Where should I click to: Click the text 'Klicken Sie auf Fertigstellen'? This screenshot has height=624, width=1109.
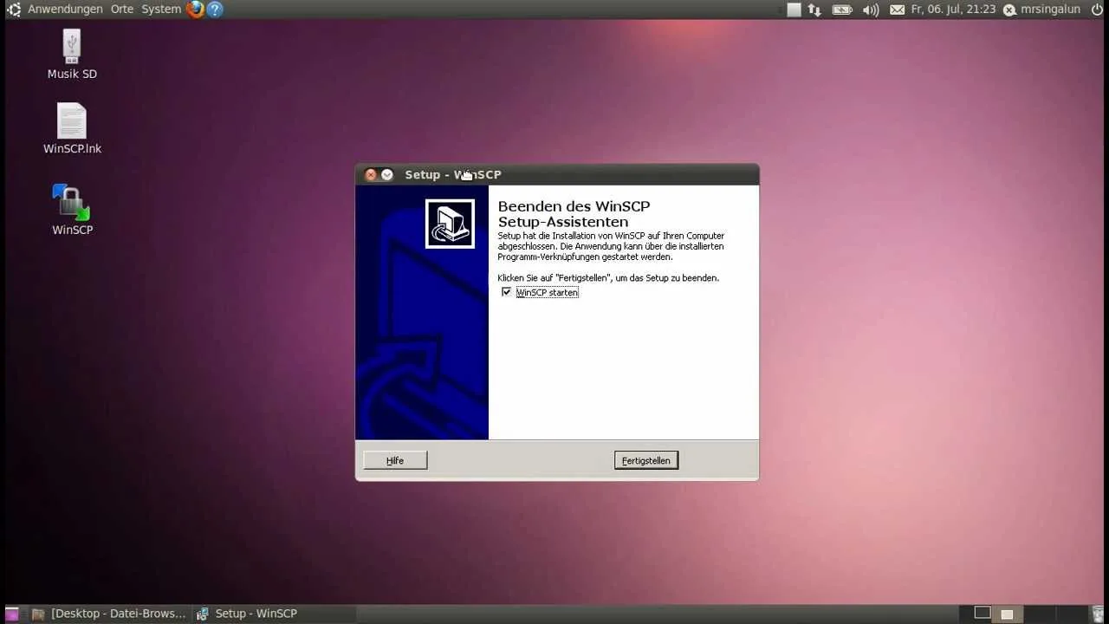tap(608, 278)
